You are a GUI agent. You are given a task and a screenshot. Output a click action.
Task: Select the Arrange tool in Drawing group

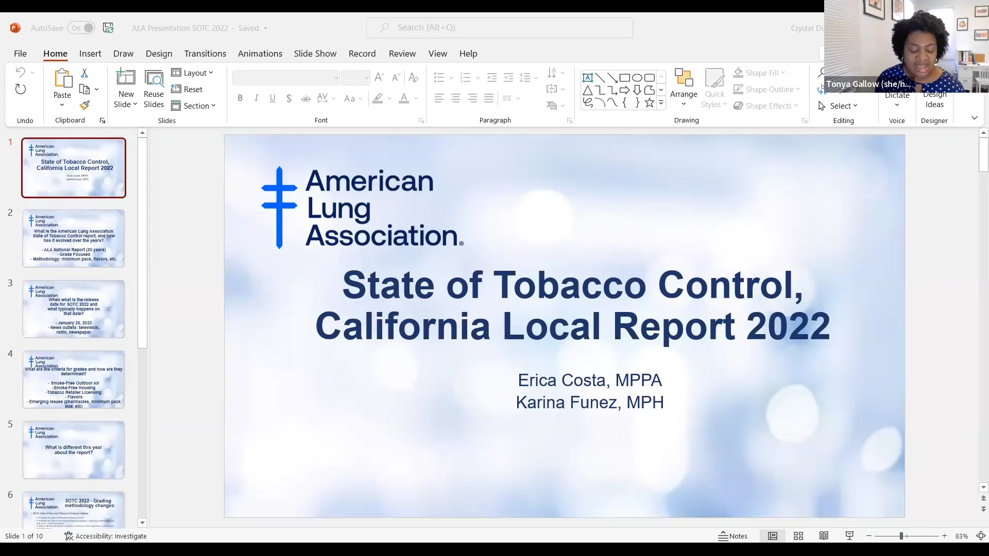684,86
